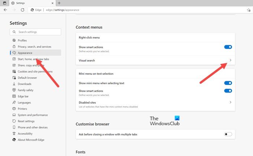The image size is (253, 156).
Task: Open new tab with plus icon
Action: (x=59, y=3)
